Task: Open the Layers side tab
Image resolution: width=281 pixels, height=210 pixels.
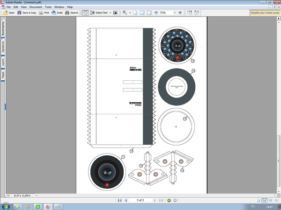Action: [x=3, y=63]
